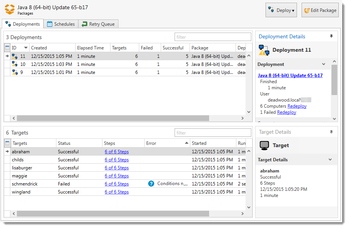Click the Edit Package button
348x228 pixels.
[320, 10]
